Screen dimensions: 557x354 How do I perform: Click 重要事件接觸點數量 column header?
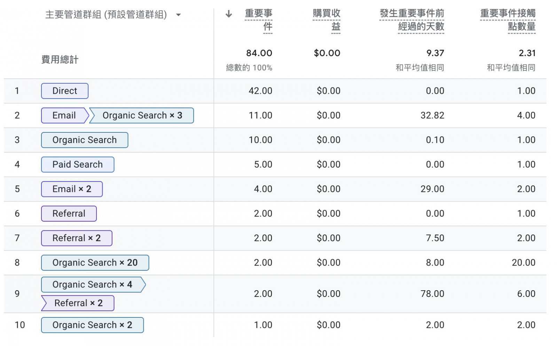pyautogui.click(x=508, y=20)
